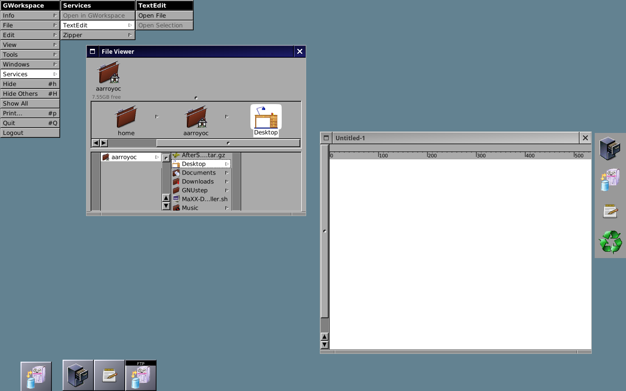Click path view horizontal scrollbar left arrow
This screenshot has width=626, height=391.
point(96,143)
